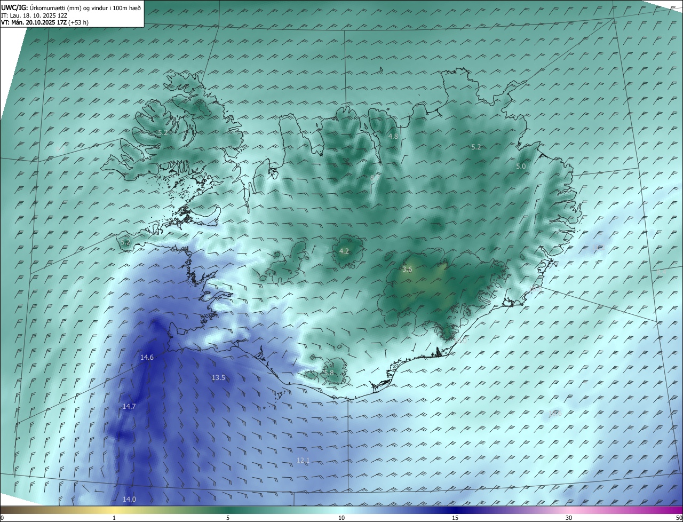Click the initial time line "IT: Lau. 18. 10. 2025 12Z"
The image size is (683, 522).
(34, 15)
